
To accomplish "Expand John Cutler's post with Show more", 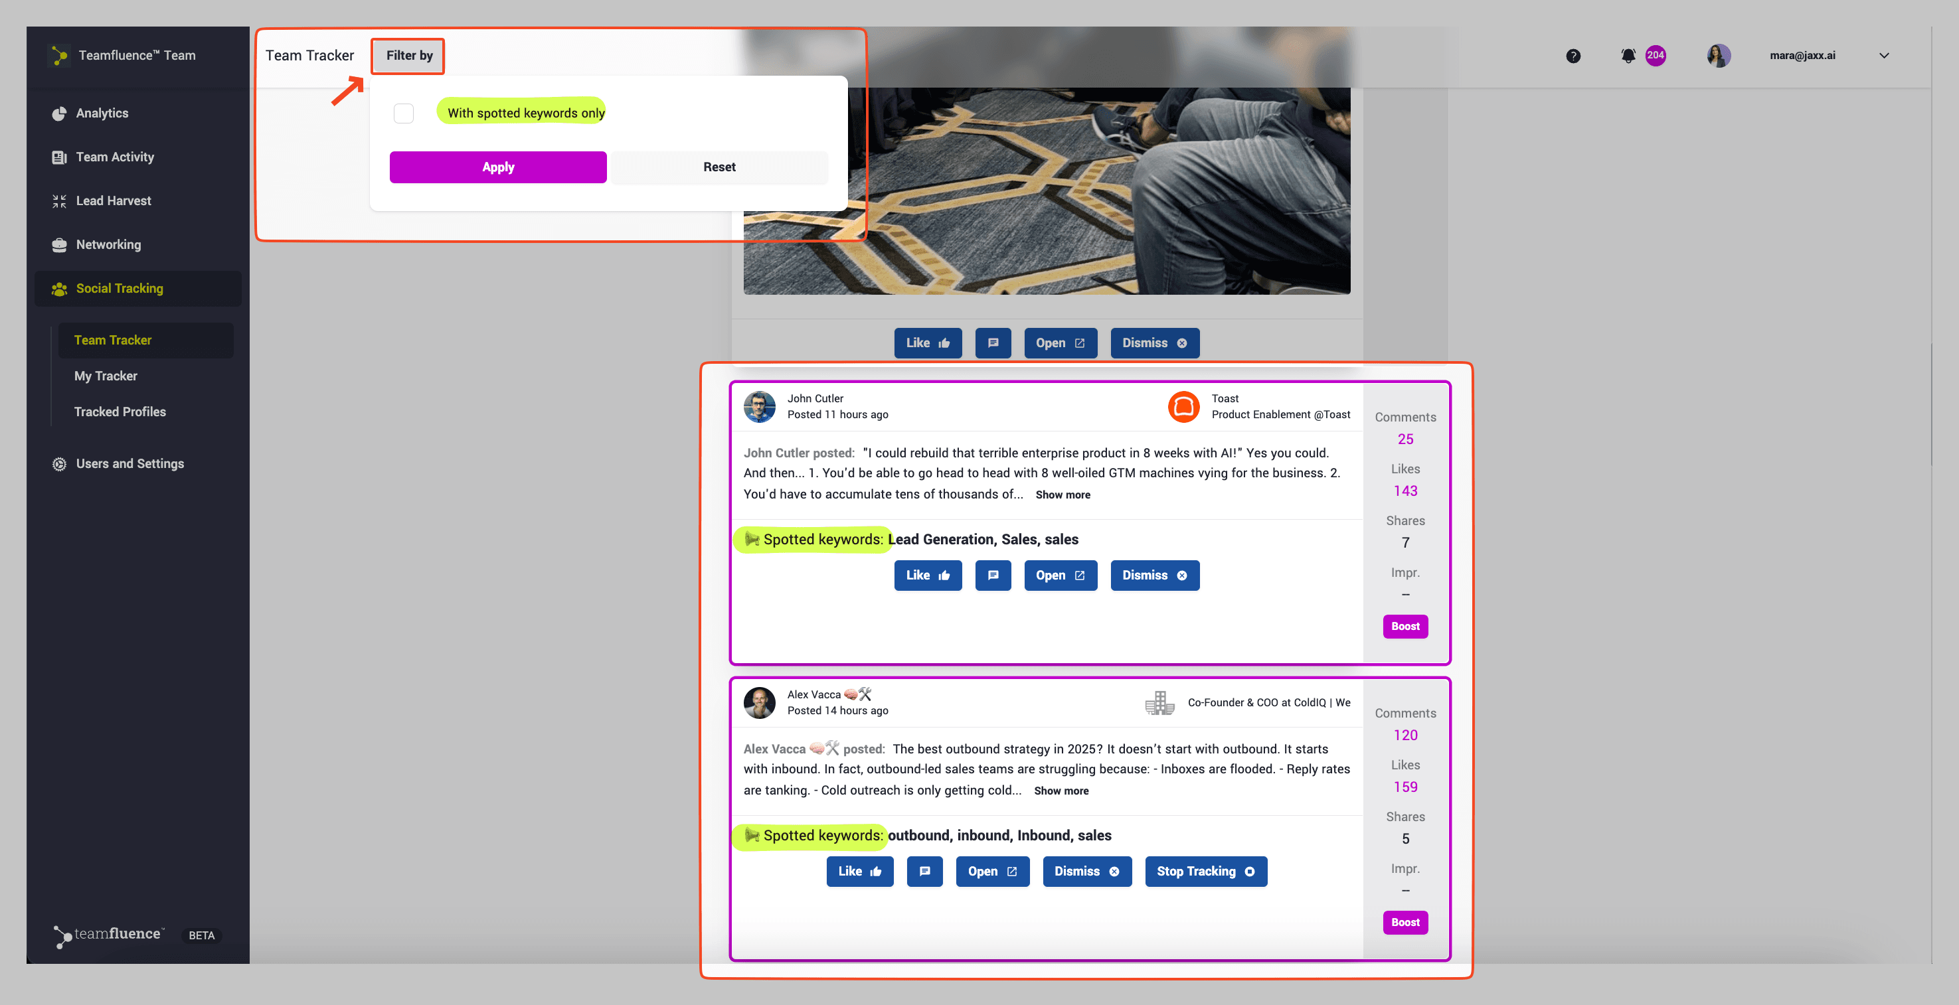I will [x=1063, y=495].
